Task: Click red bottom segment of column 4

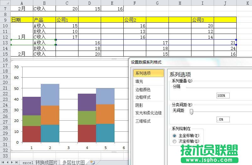Action: tap(87, 134)
